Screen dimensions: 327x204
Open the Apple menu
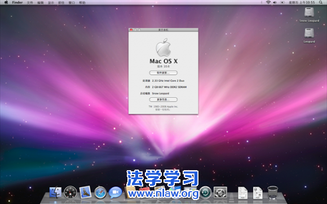coord(6,2)
